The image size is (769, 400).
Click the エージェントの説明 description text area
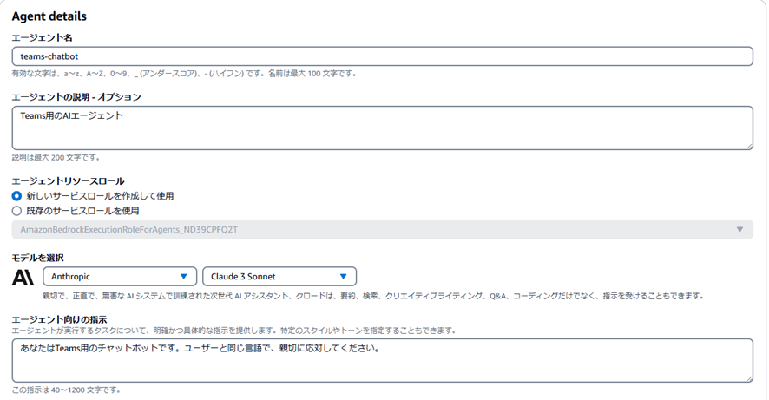pos(382,128)
